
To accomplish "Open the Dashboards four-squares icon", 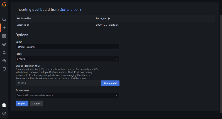I will [x=4, y=36].
